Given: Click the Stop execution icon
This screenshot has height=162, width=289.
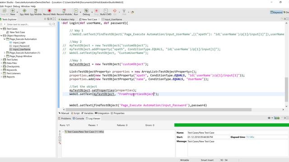Looking at the screenshot, I should click(x=96, y=11).
